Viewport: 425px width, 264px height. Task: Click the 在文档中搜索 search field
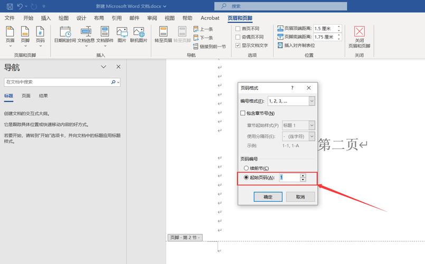tap(57, 82)
